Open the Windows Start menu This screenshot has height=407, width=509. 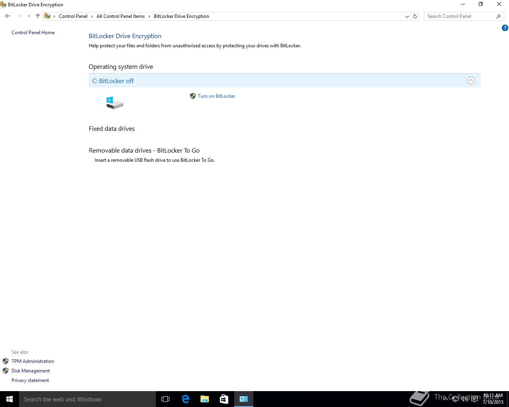[x=10, y=399]
